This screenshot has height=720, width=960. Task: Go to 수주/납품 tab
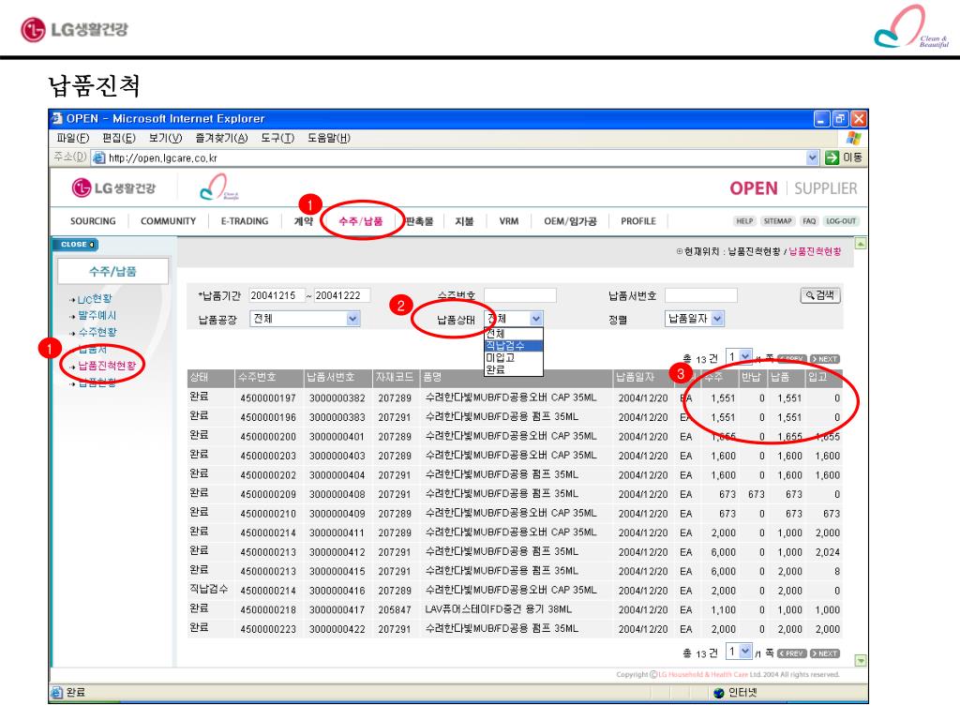(361, 221)
